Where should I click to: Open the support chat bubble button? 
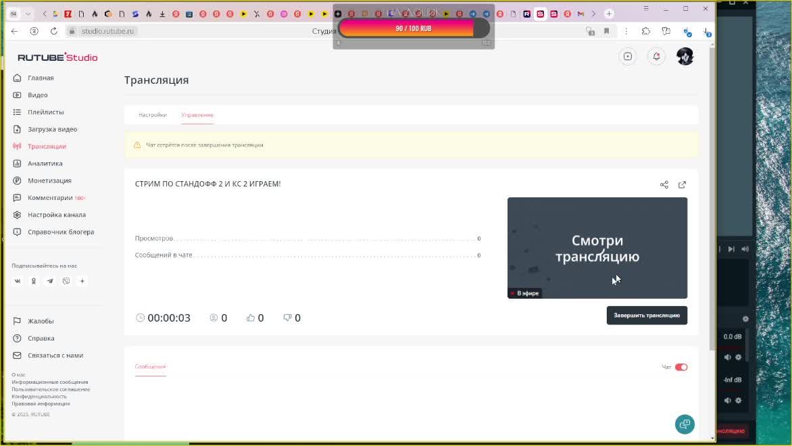pos(685,424)
